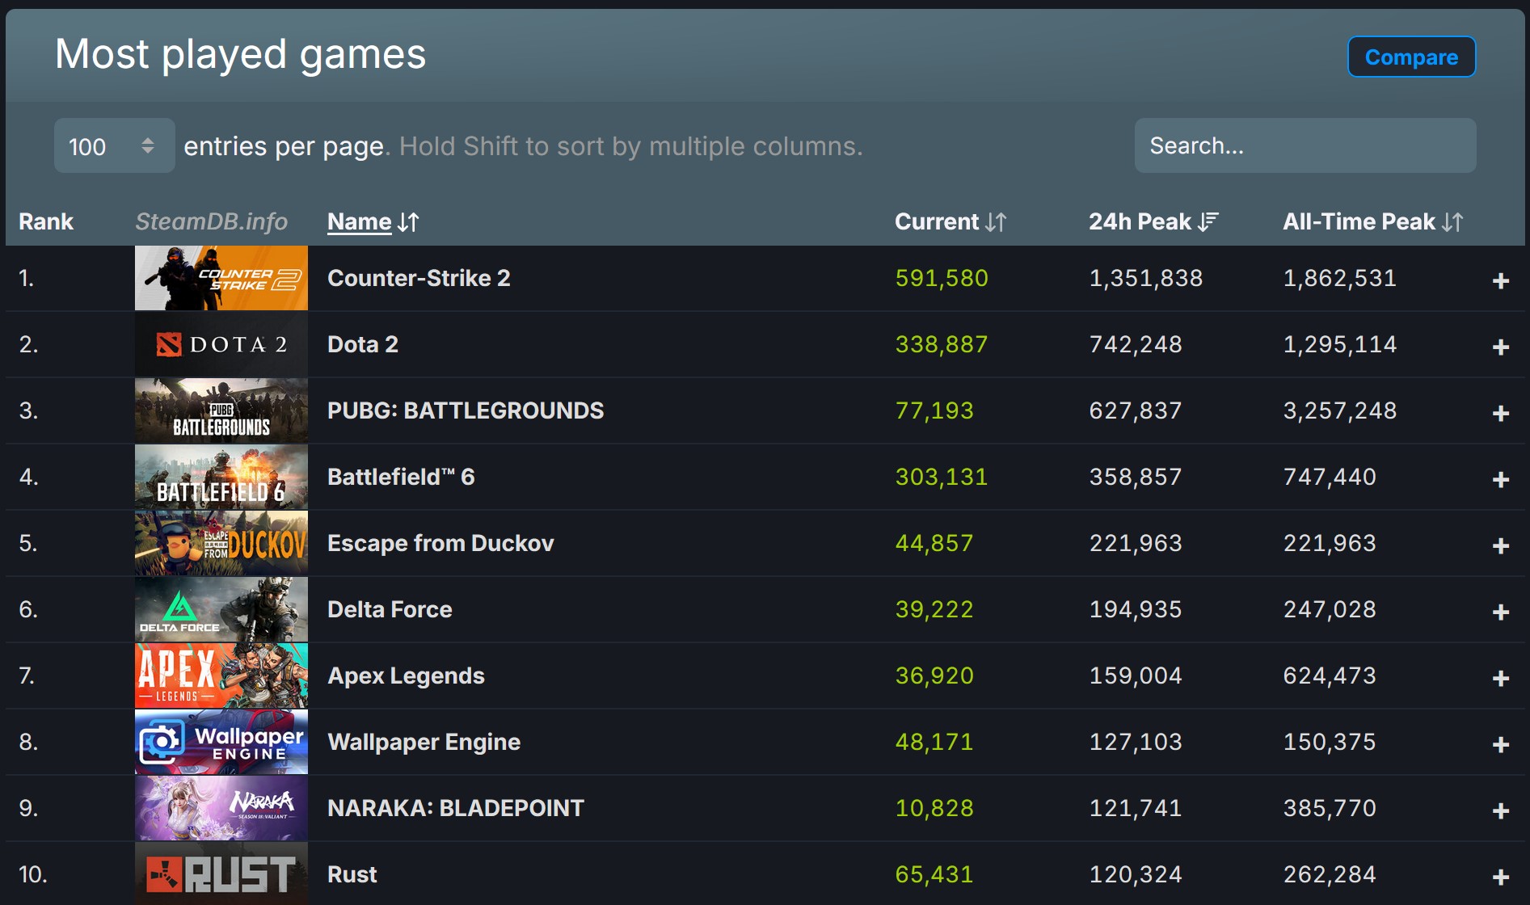The height and width of the screenshot is (905, 1530).
Task: Open the Escape from Duckov name link
Action: tap(440, 543)
